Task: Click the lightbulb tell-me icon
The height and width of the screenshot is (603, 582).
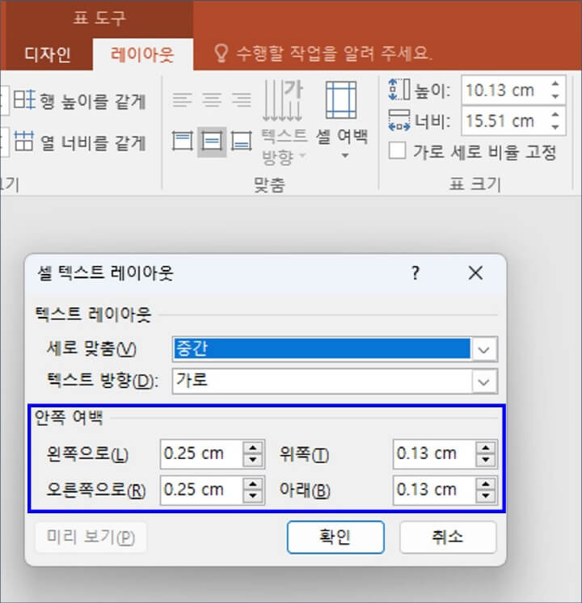Action: (221, 53)
